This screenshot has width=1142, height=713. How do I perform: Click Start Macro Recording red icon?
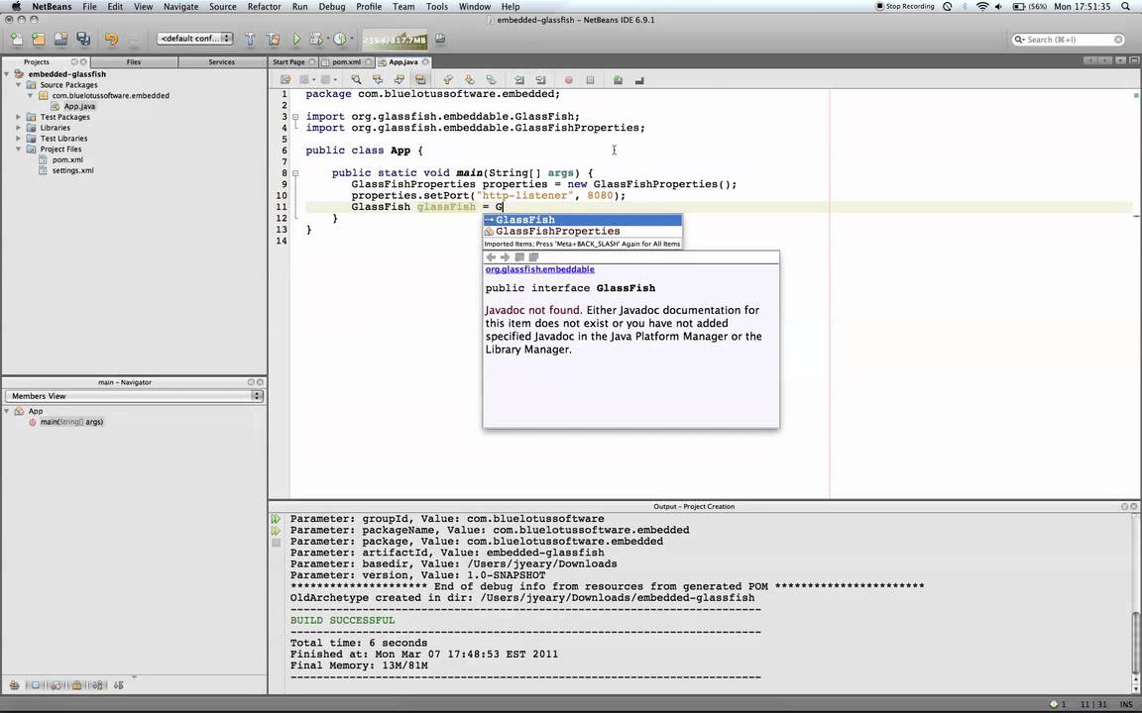tap(569, 80)
